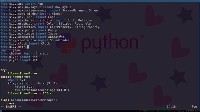200x112 pixels.
Task: Click 'ListProperty' in the properties import
Action: pos(60,27)
